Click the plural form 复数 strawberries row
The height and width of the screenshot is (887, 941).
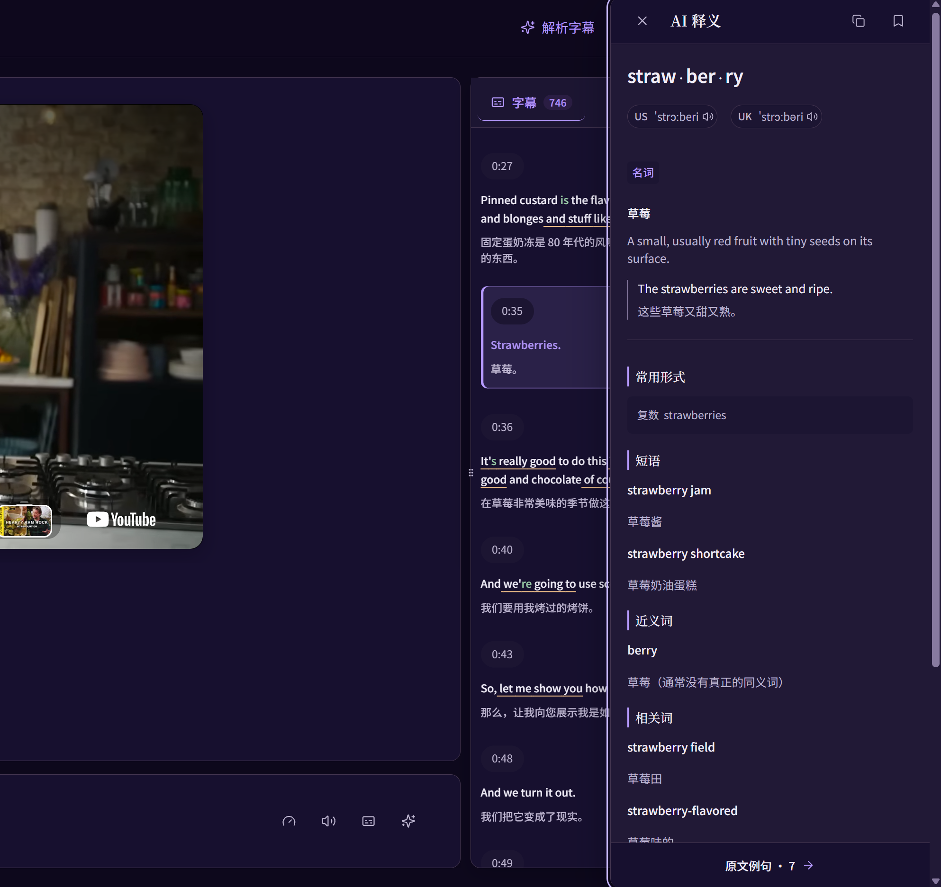point(770,415)
